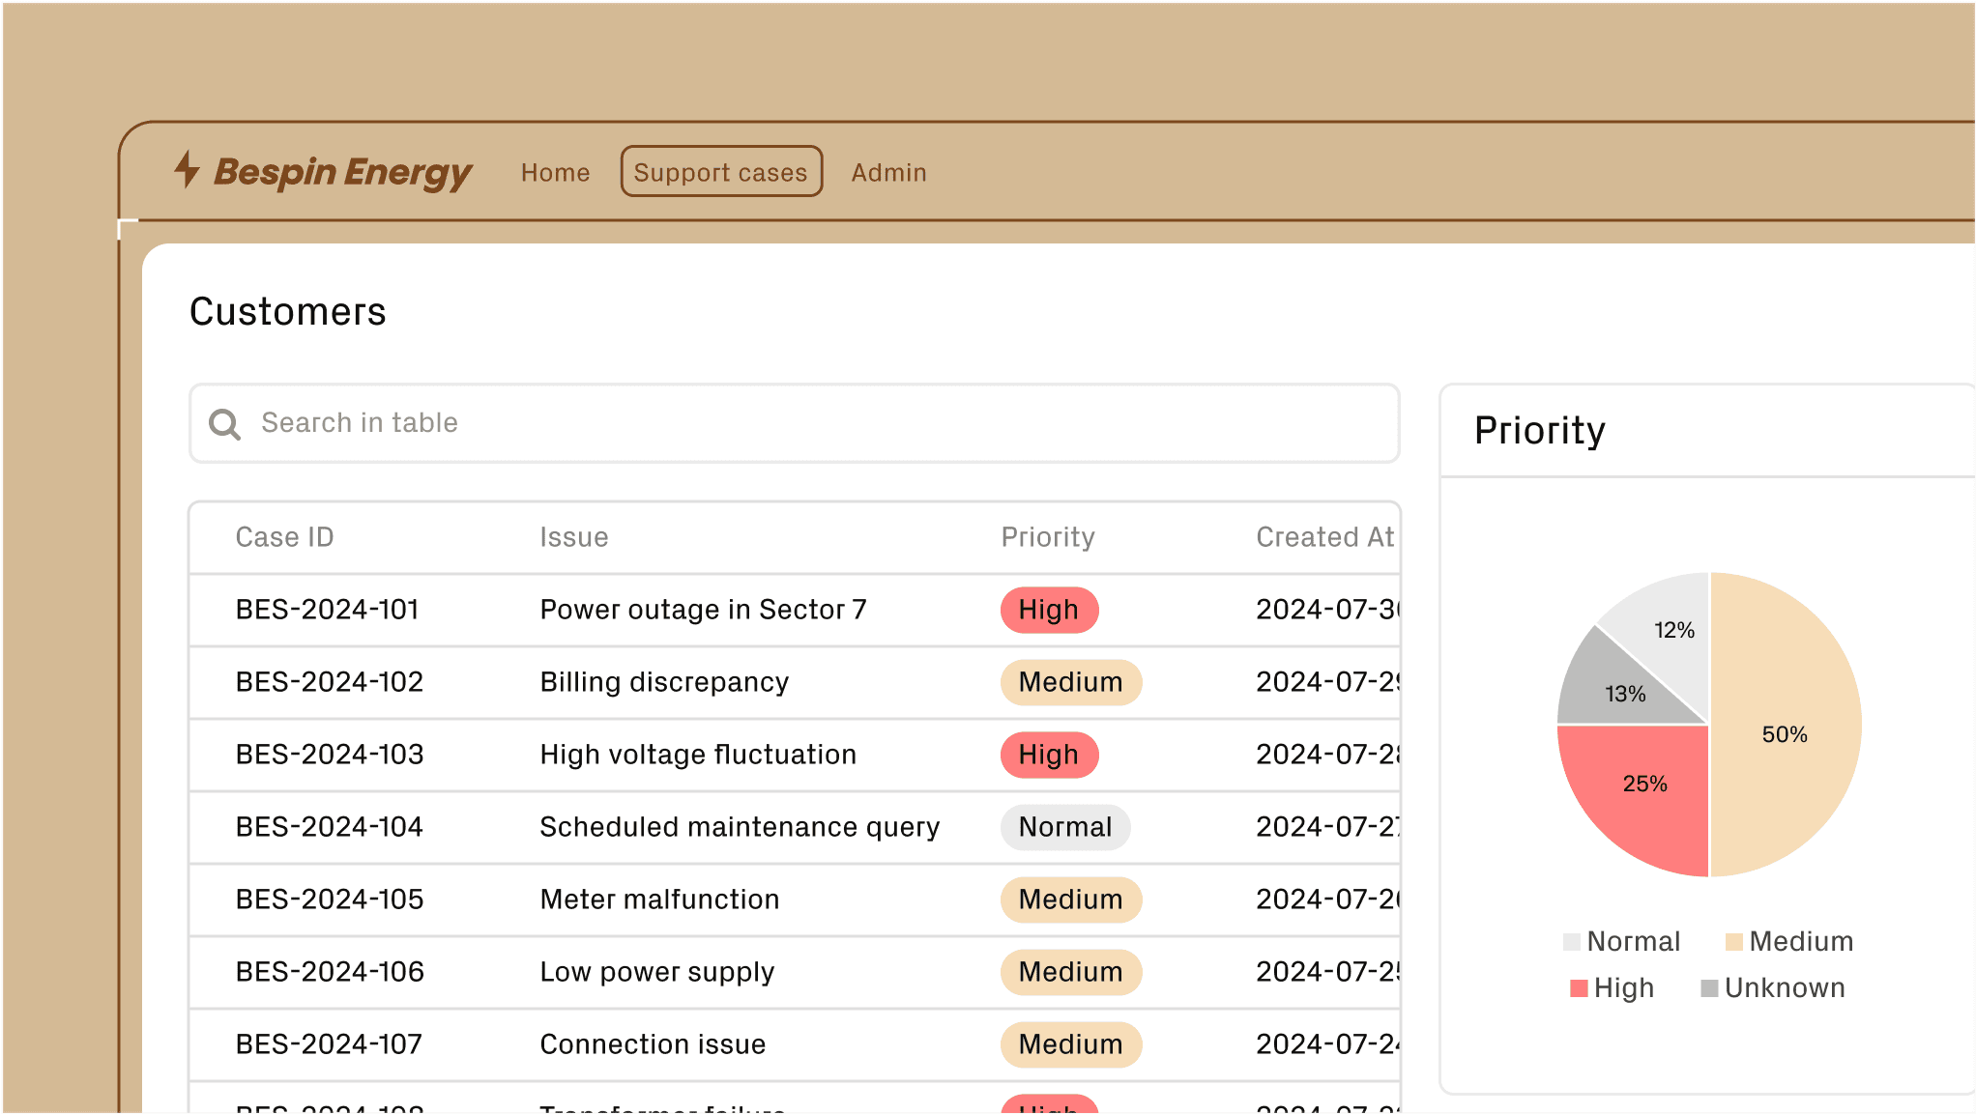Click the search in table input field
The image size is (1976, 1114).
click(677, 423)
